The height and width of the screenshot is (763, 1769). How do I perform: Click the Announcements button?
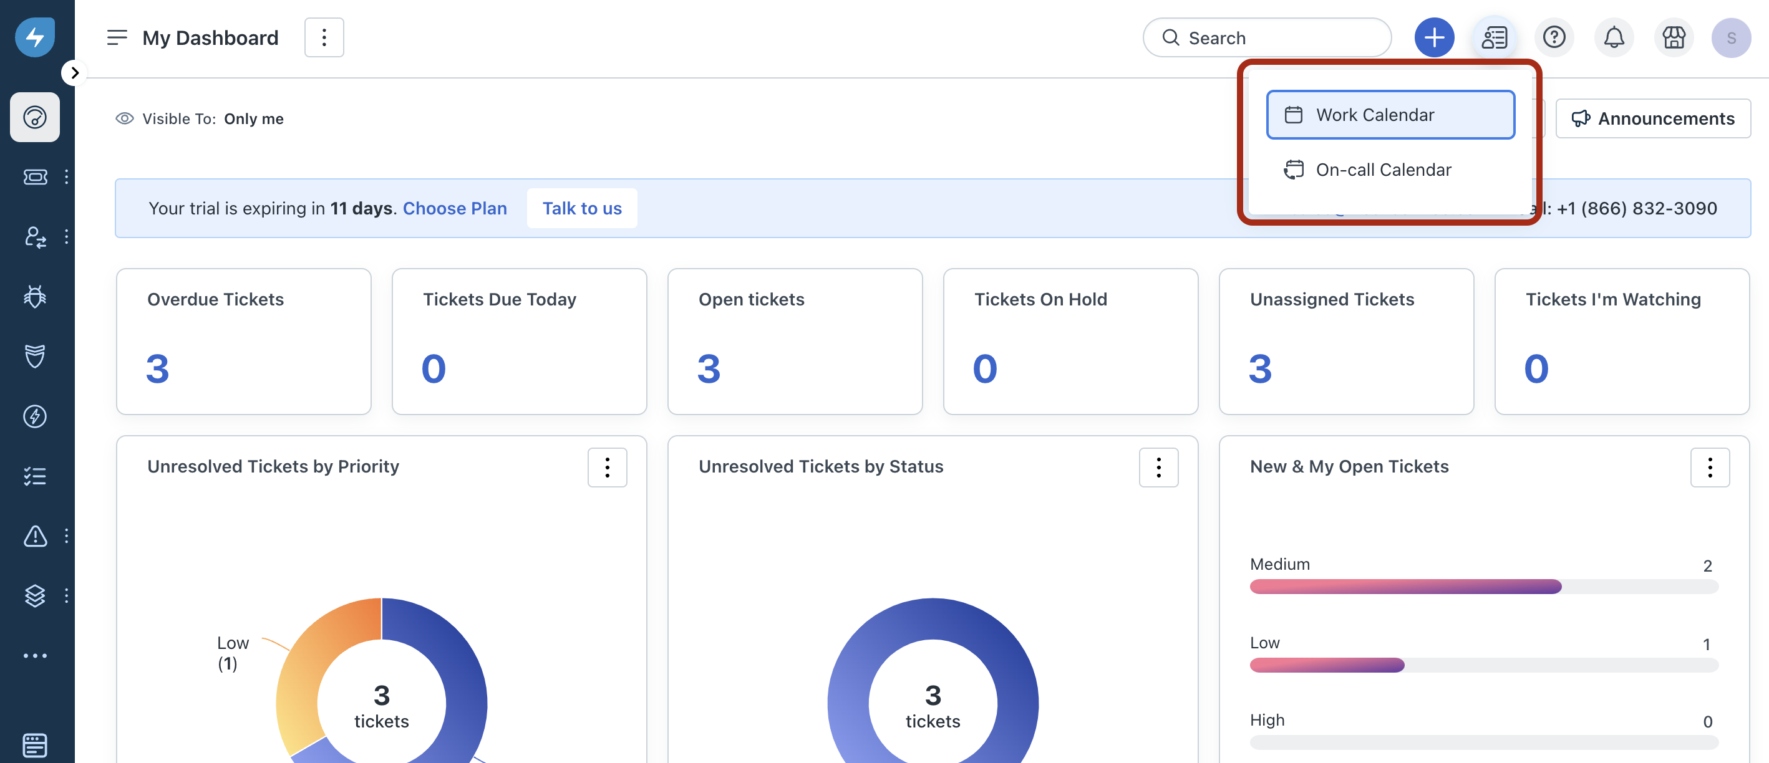1652,118
